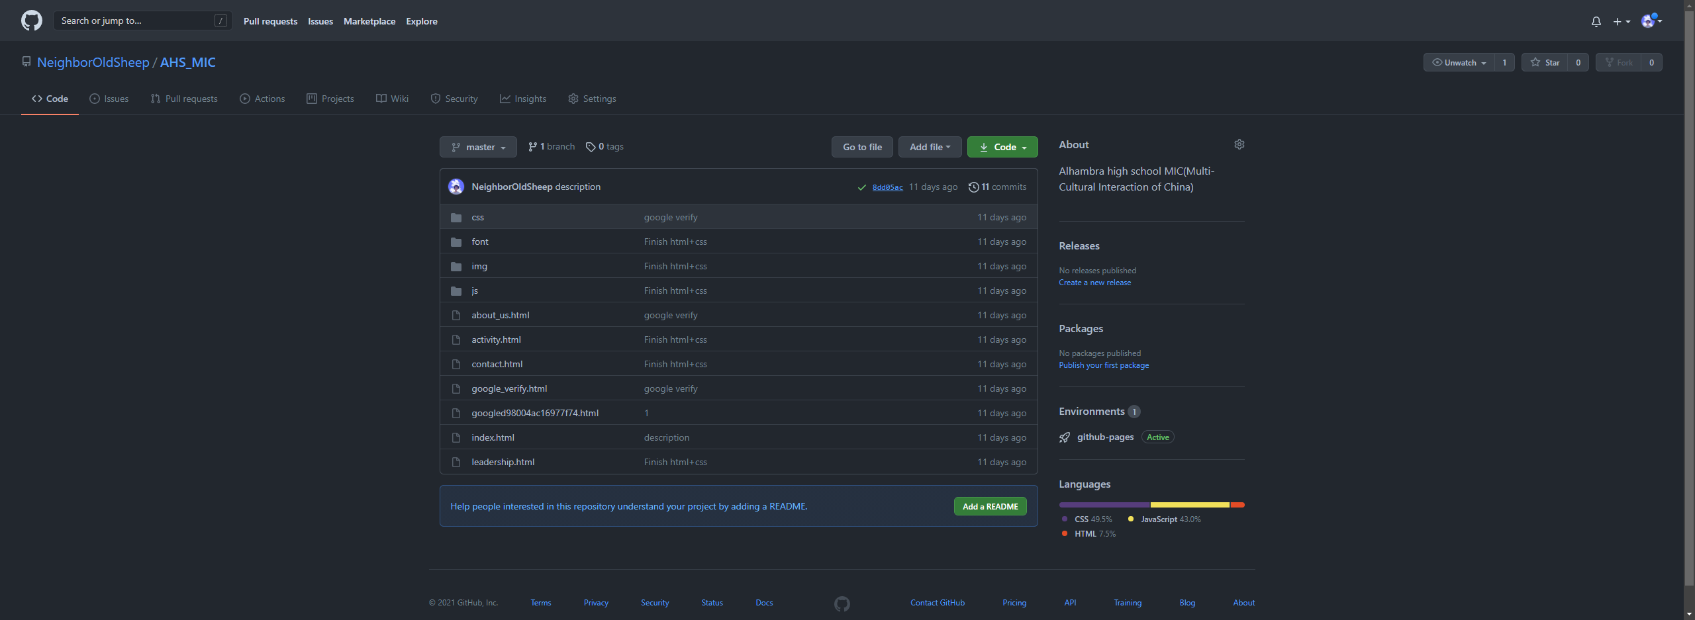The width and height of the screenshot is (1695, 620).
Task: Click the repository icon beside NeighborOldSheep
Action: (x=26, y=62)
